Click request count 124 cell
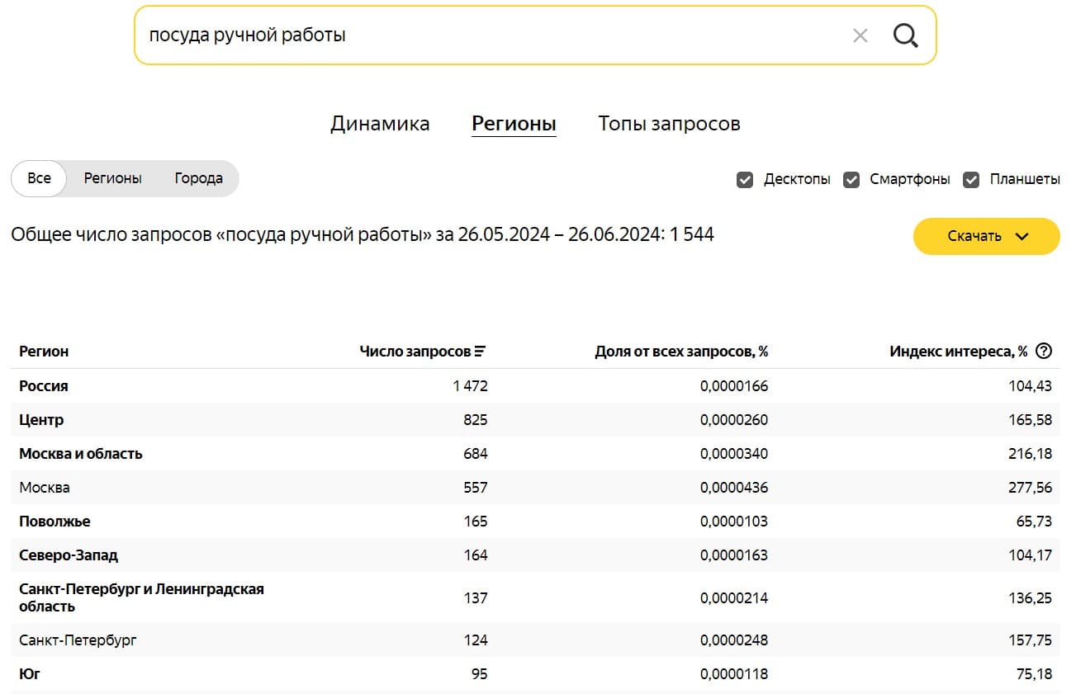 (x=476, y=640)
